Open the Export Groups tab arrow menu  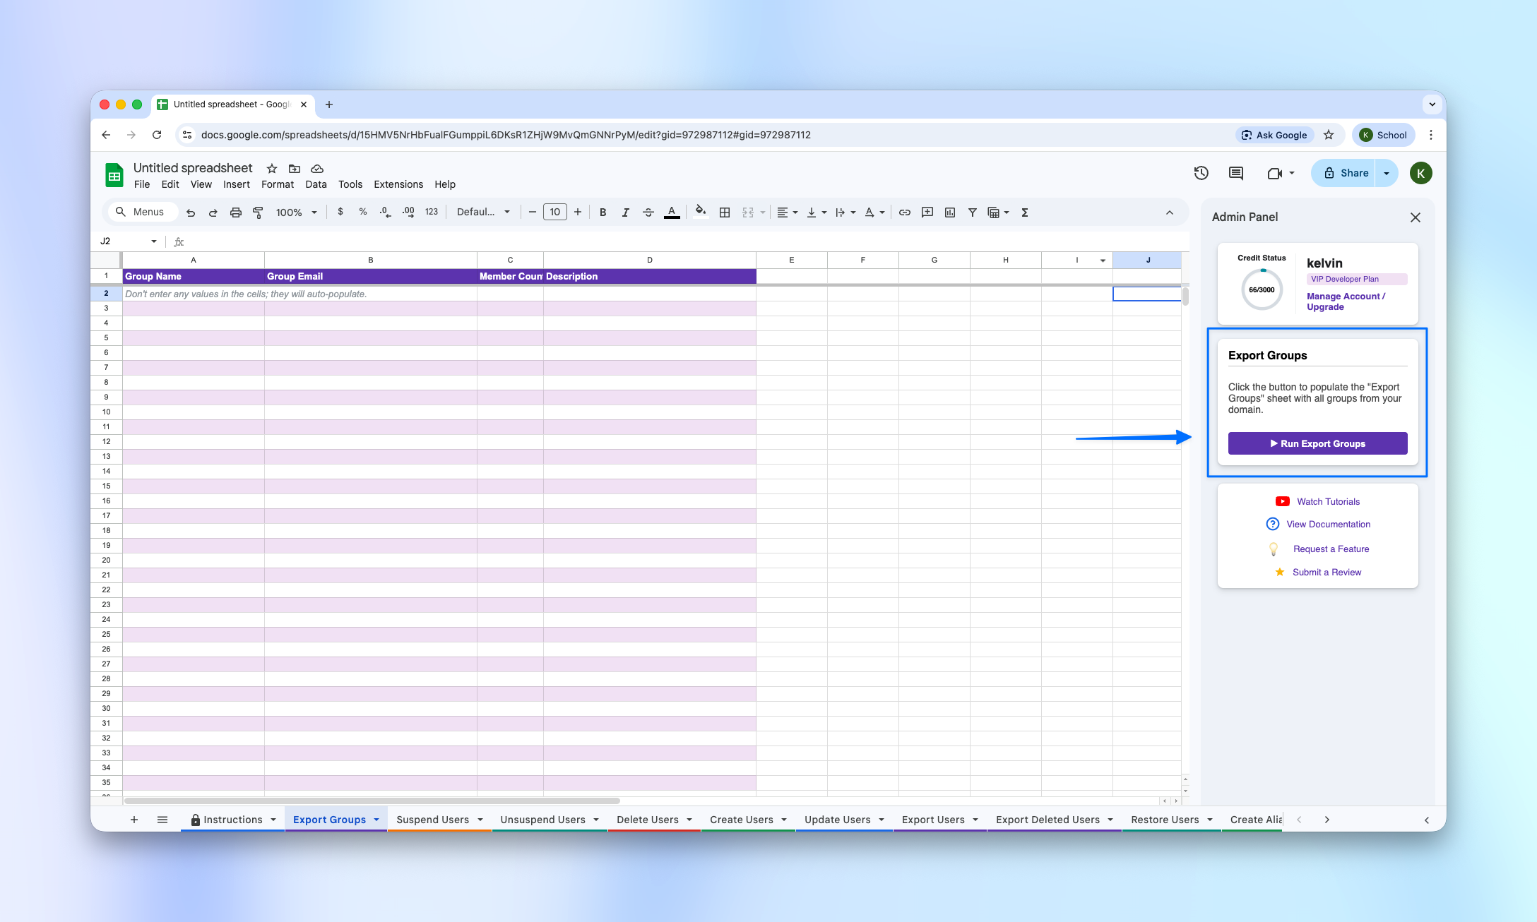point(376,820)
